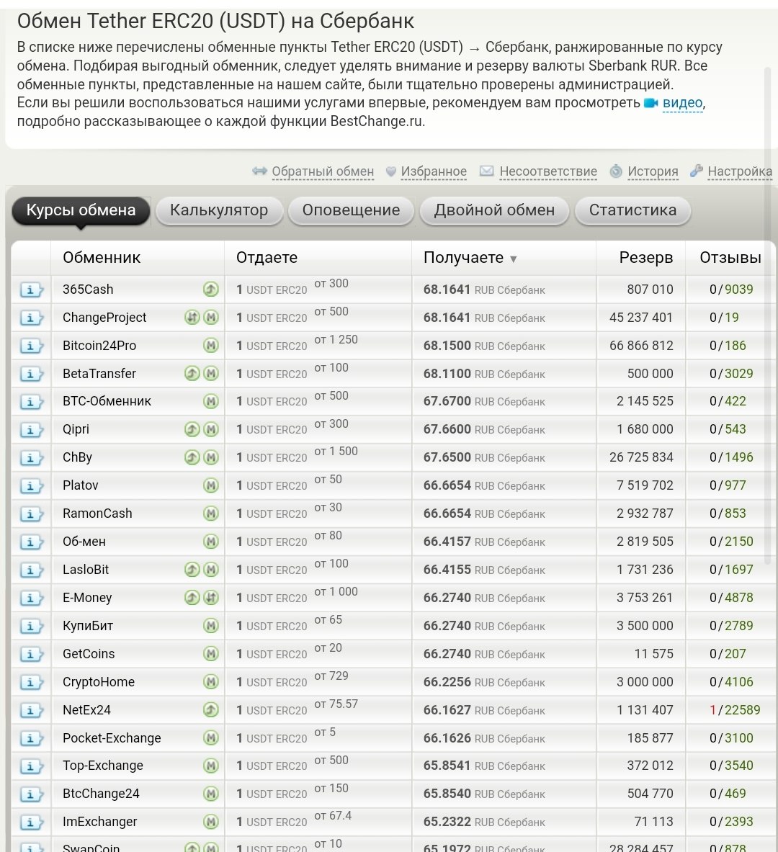Click the Обратный обмен link
This screenshot has height=852, width=778.
[323, 171]
